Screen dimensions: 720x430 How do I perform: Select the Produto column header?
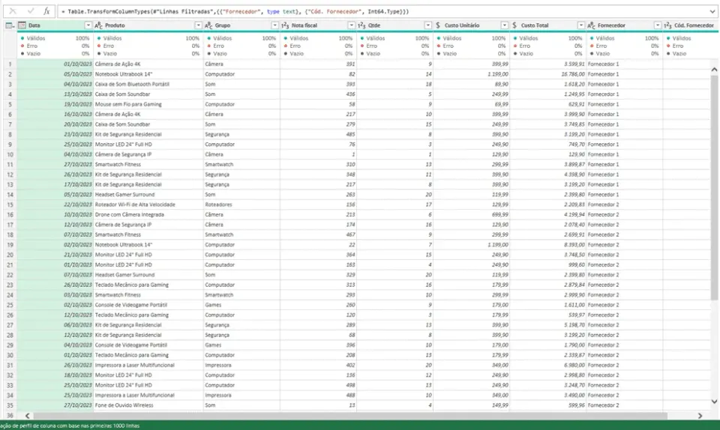click(148, 25)
